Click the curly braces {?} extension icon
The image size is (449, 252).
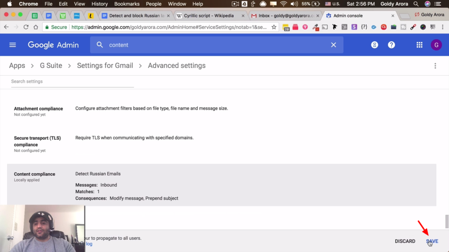[364, 27]
